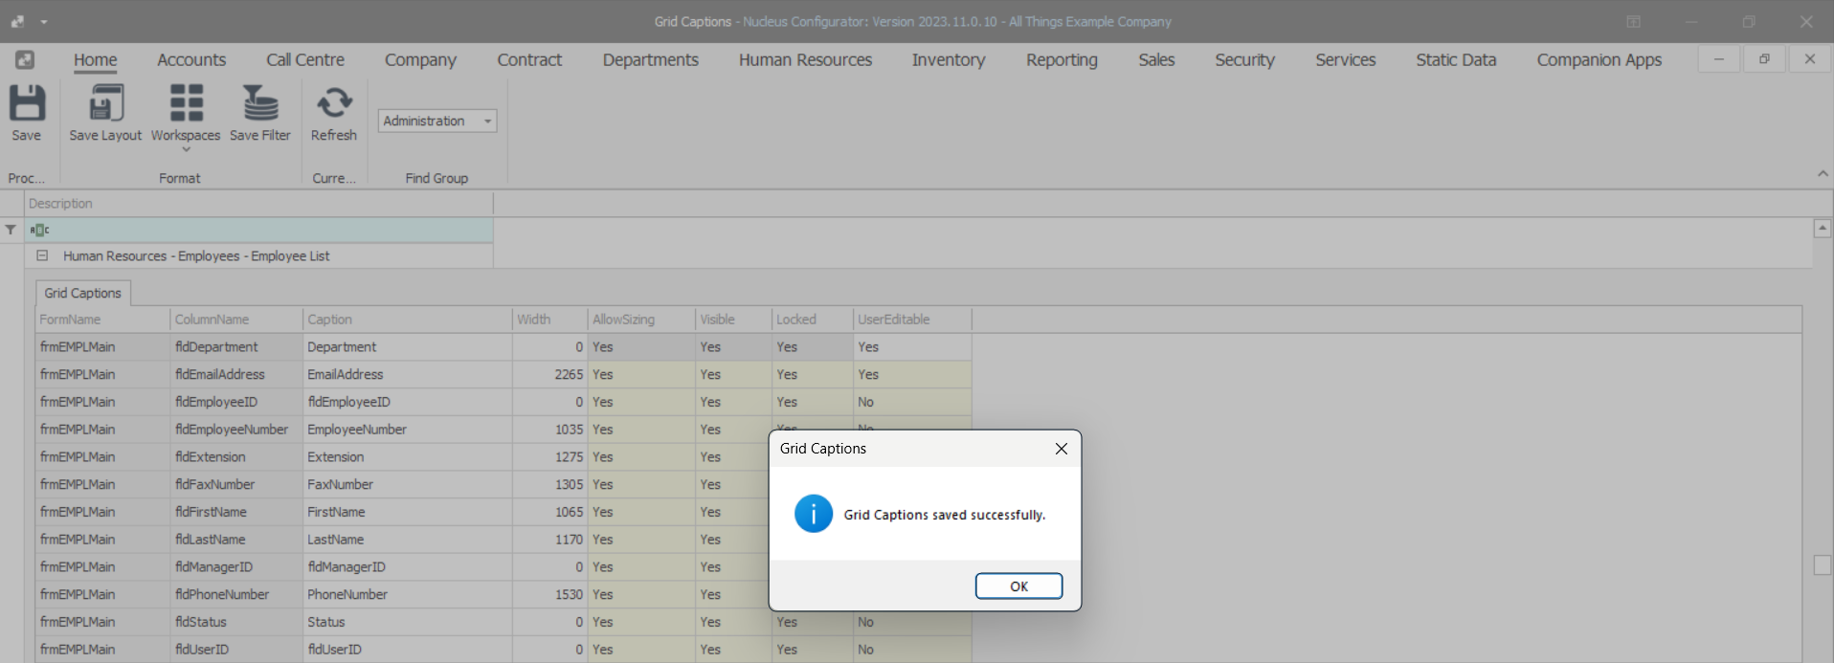Screen dimensions: 1834x663
Task: Click Locked Yes in fldEmployeeID row
Action: 813,402
